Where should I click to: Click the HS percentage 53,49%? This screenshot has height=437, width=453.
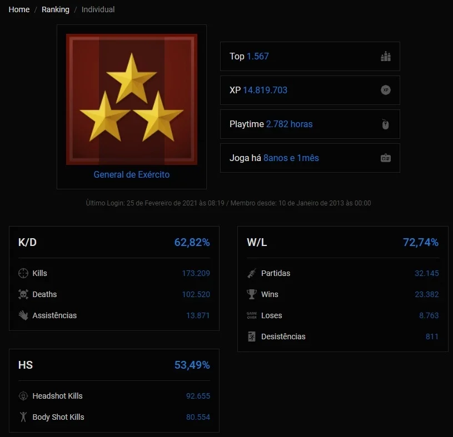point(192,365)
